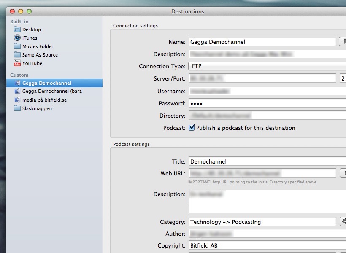Click the iTunes destination icon
The width and height of the screenshot is (346, 253).
tap(17, 38)
